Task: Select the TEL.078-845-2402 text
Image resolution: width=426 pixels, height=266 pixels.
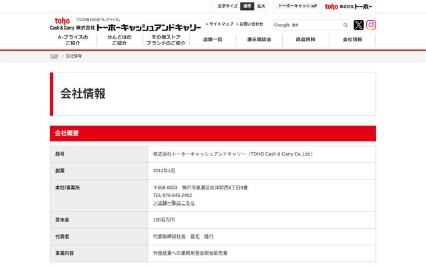Action: click(172, 195)
